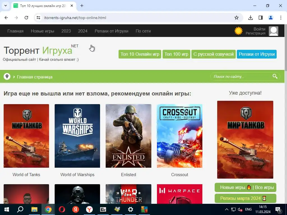Open the notification center icon
Viewport: 287px width, 215px height.
click(278, 210)
